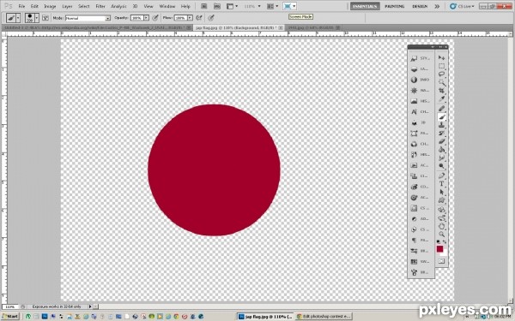Select the 3D Rotate tool

tap(441, 210)
